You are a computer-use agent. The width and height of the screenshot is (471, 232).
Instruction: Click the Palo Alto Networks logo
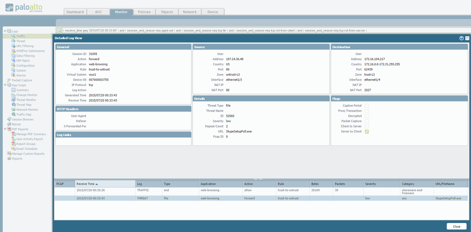(24, 8)
